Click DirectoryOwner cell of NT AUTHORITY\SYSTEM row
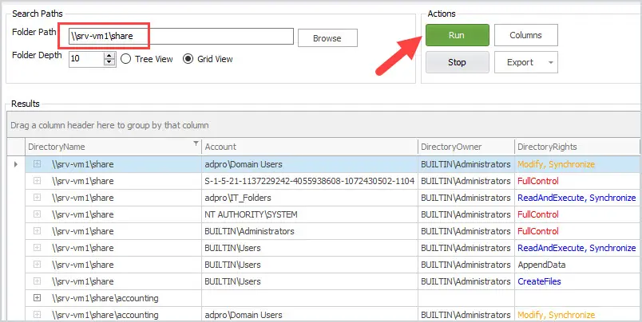Image resolution: width=642 pixels, height=322 pixels. 466,214
